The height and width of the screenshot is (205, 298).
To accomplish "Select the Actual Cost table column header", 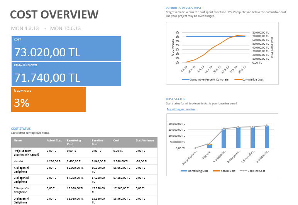I will [x=54, y=140].
